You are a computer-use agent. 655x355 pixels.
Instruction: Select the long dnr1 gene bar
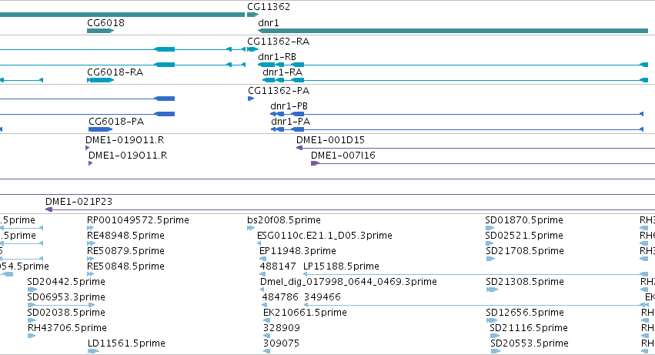[x=453, y=31]
